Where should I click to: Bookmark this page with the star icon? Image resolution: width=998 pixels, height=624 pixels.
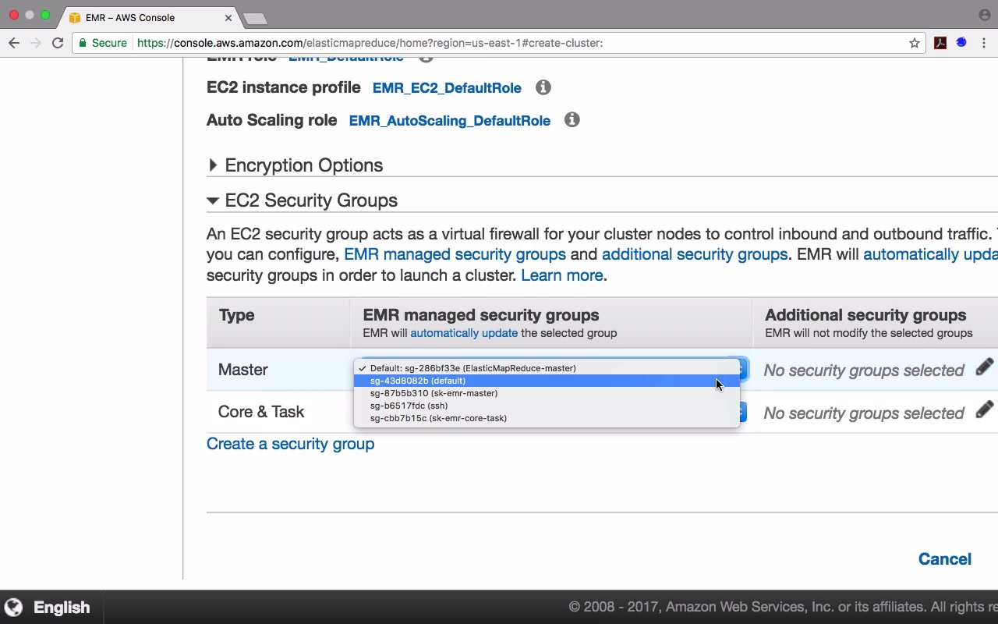tap(915, 43)
